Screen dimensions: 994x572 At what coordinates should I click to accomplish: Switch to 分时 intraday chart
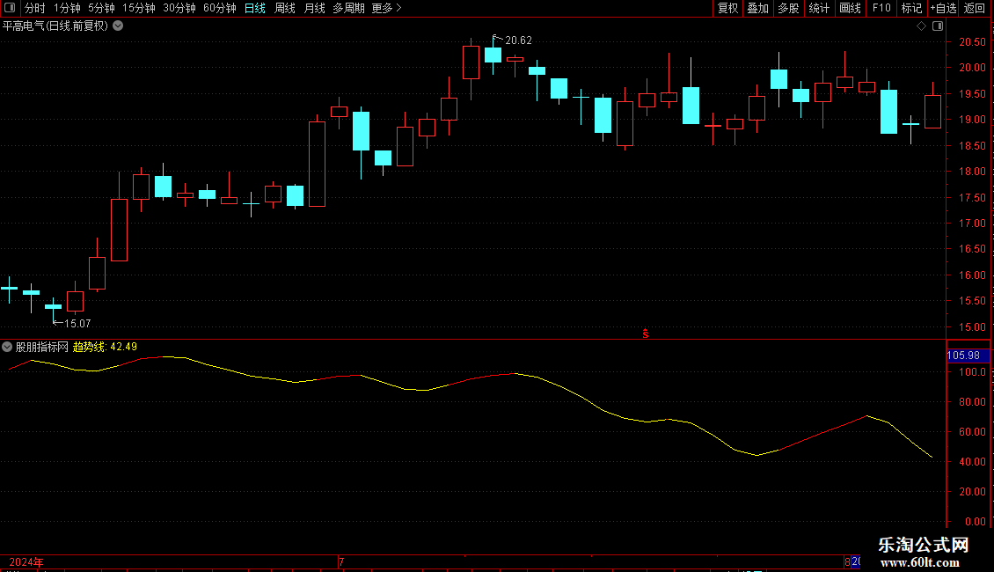click(35, 8)
